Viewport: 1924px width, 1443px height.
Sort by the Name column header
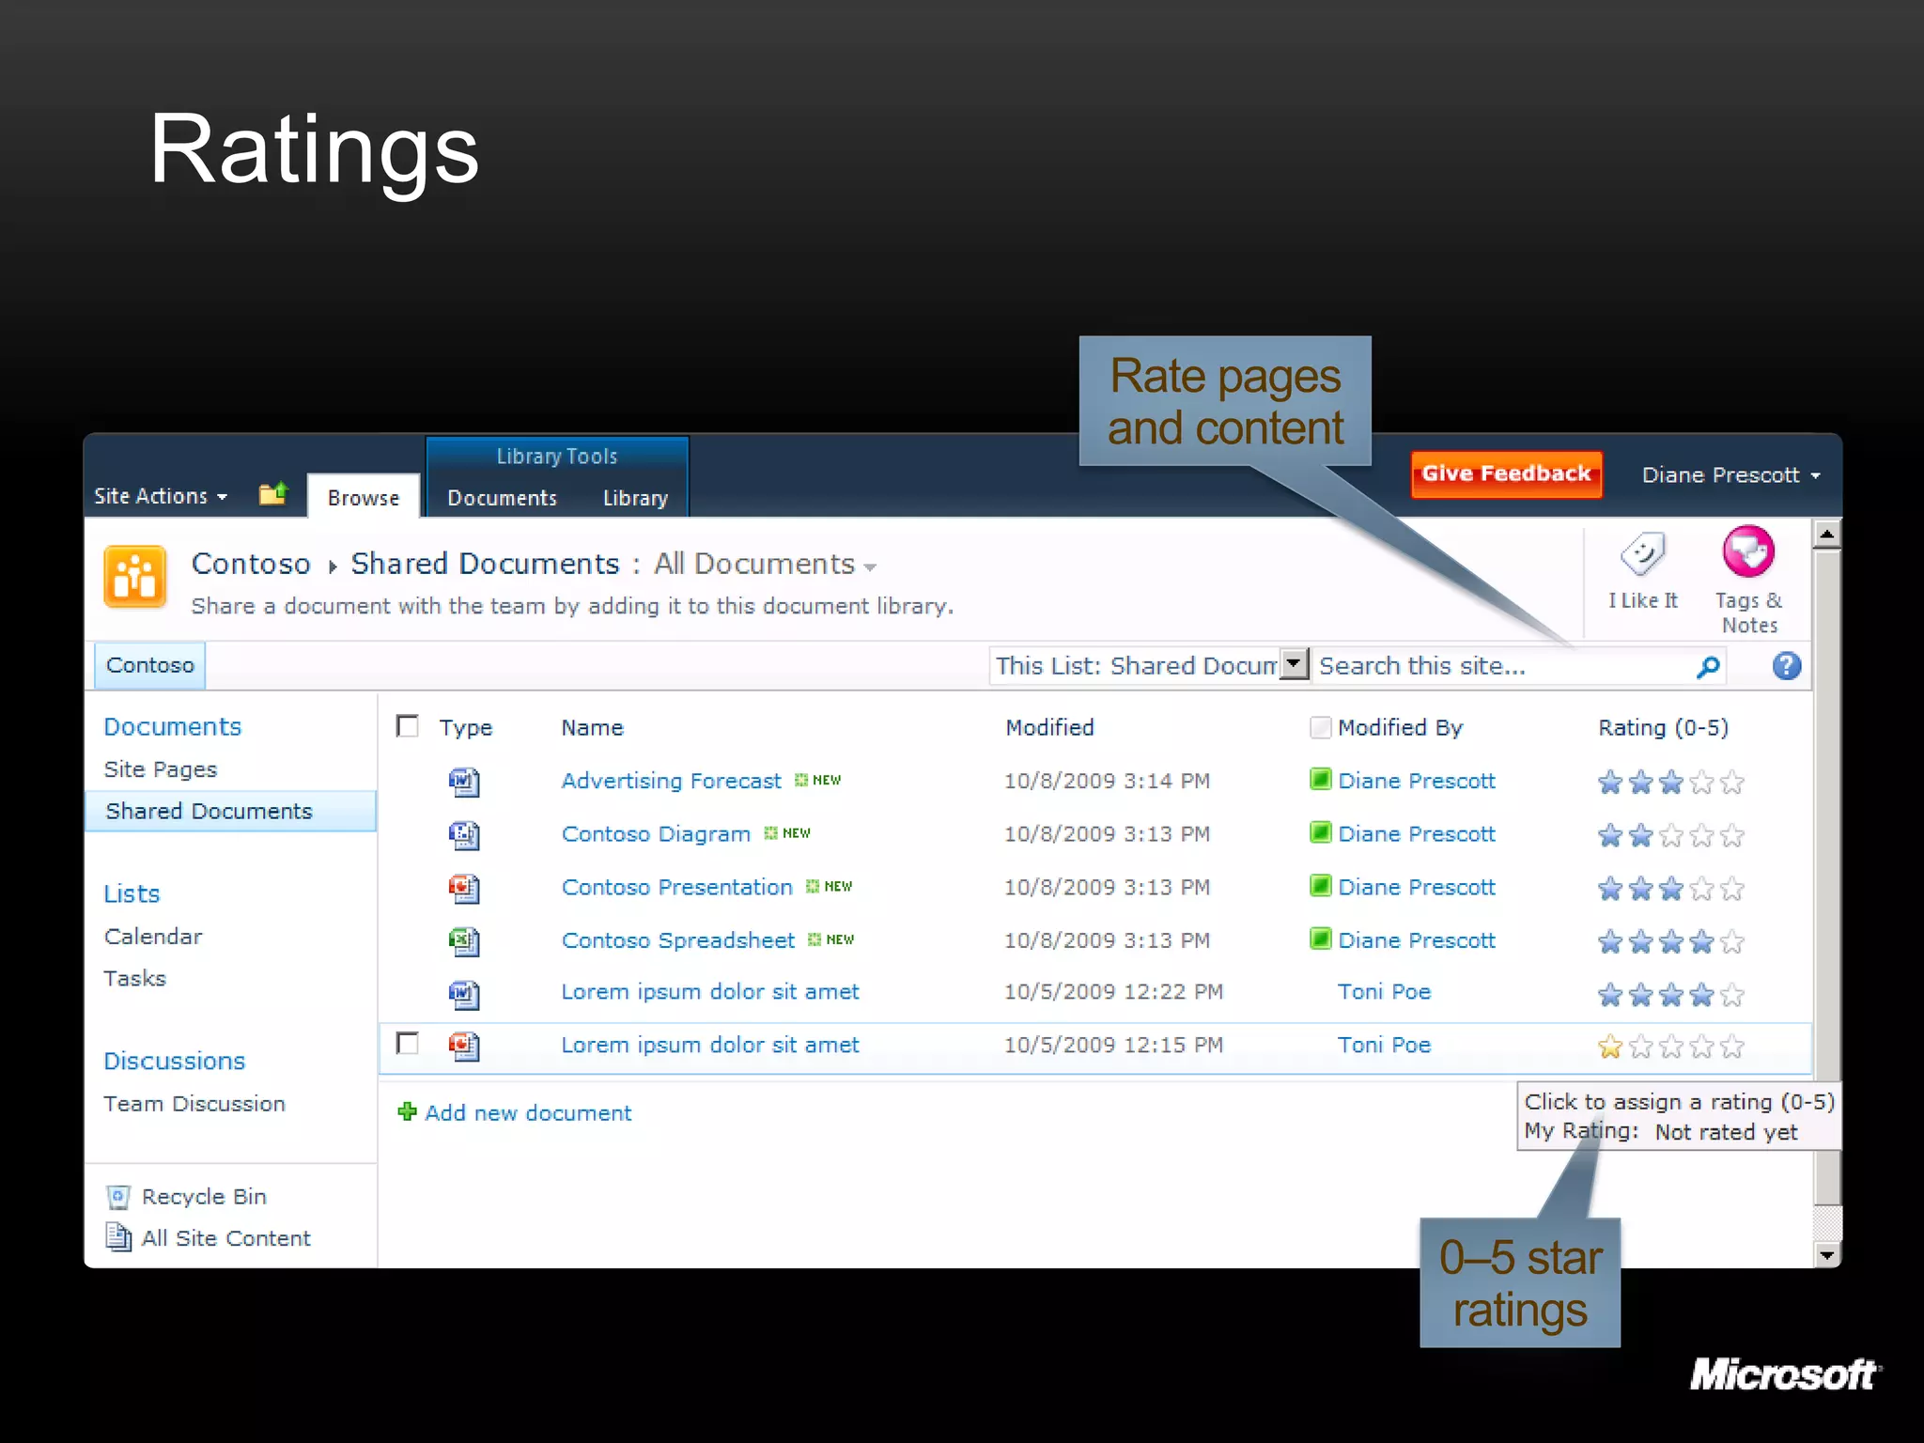pos(592,728)
